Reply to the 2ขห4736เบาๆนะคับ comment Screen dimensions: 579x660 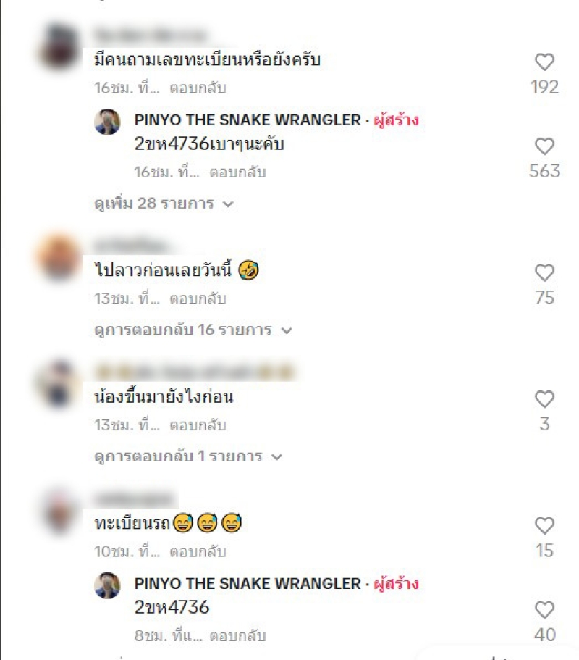tap(237, 172)
